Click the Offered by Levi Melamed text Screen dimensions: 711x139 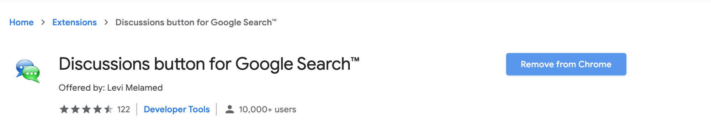[x=111, y=88]
